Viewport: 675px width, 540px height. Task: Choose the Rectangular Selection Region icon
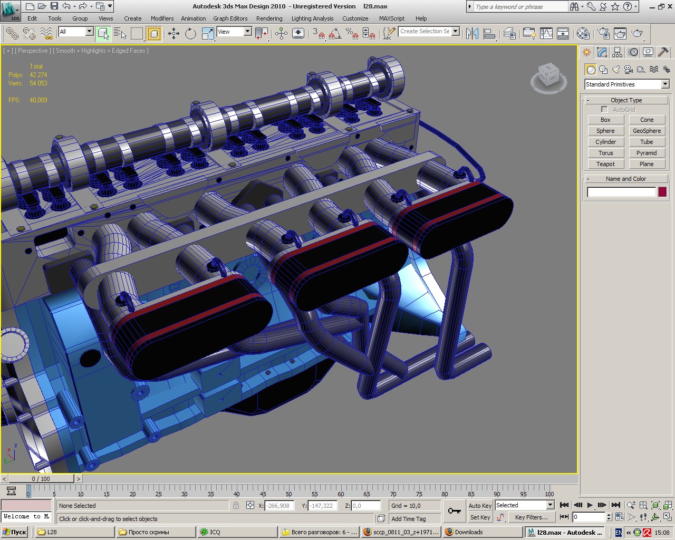pos(137,34)
